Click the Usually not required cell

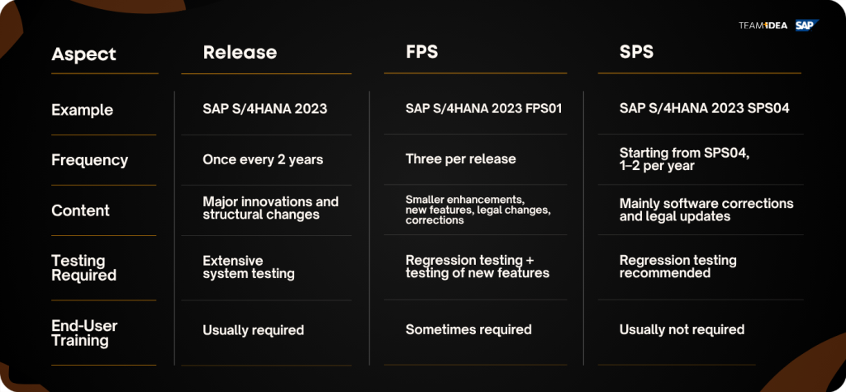point(682,329)
